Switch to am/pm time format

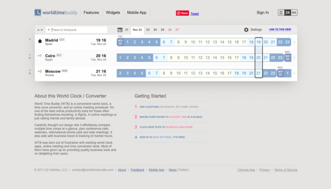(281, 13)
